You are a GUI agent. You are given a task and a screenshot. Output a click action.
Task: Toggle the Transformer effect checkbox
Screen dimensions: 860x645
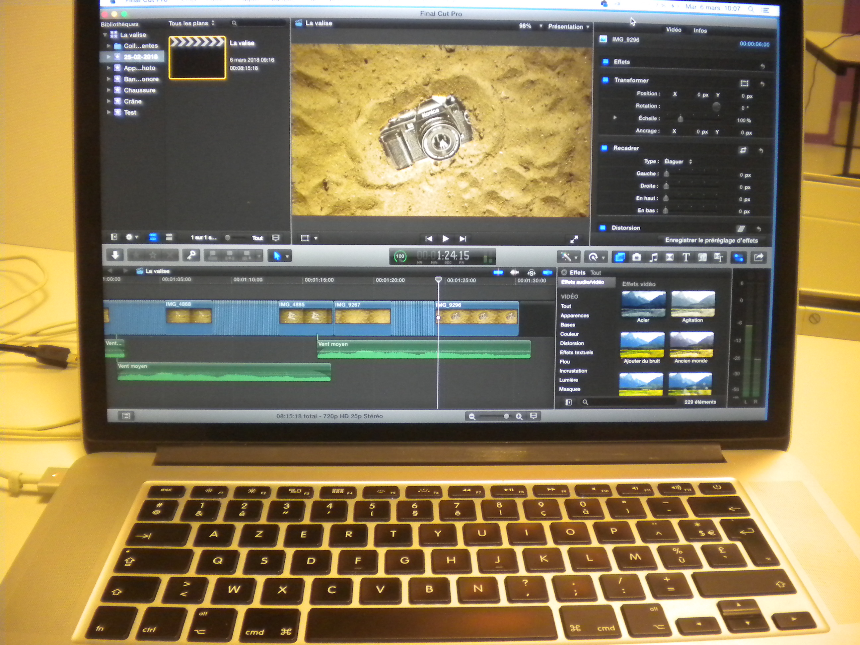605,80
